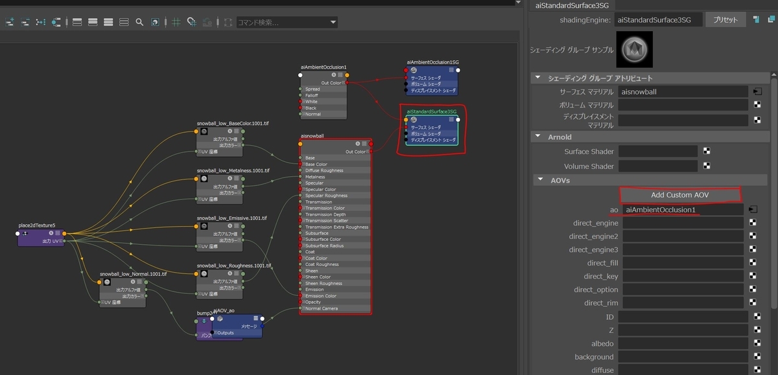Collapse the Arnold section
This screenshot has height=375, width=778.
[537, 137]
